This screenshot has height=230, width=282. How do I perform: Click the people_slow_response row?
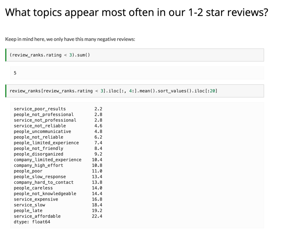point(40,176)
